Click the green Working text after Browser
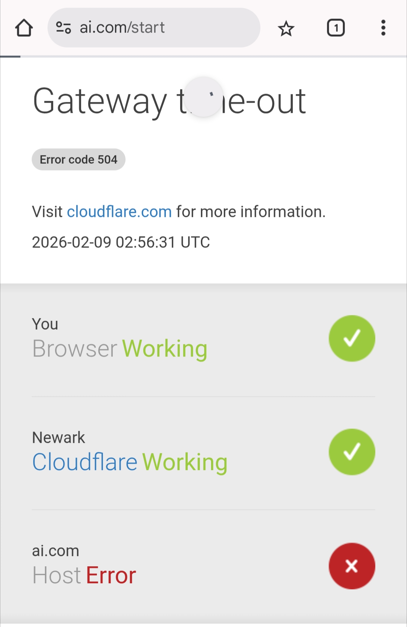 165,349
